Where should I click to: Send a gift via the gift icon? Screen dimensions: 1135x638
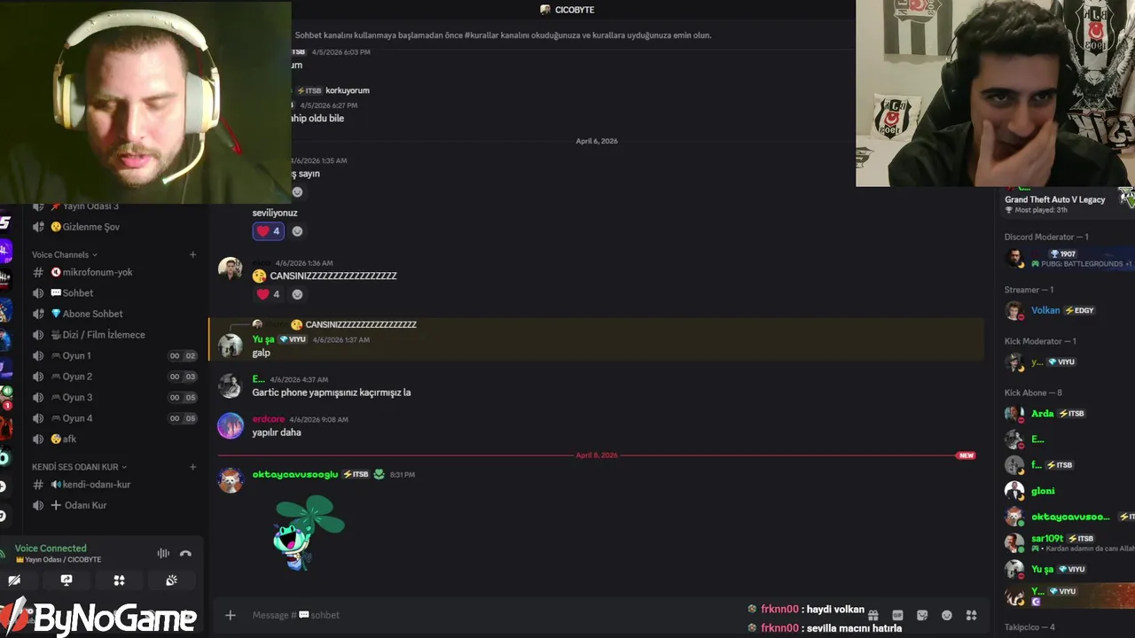[873, 615]
